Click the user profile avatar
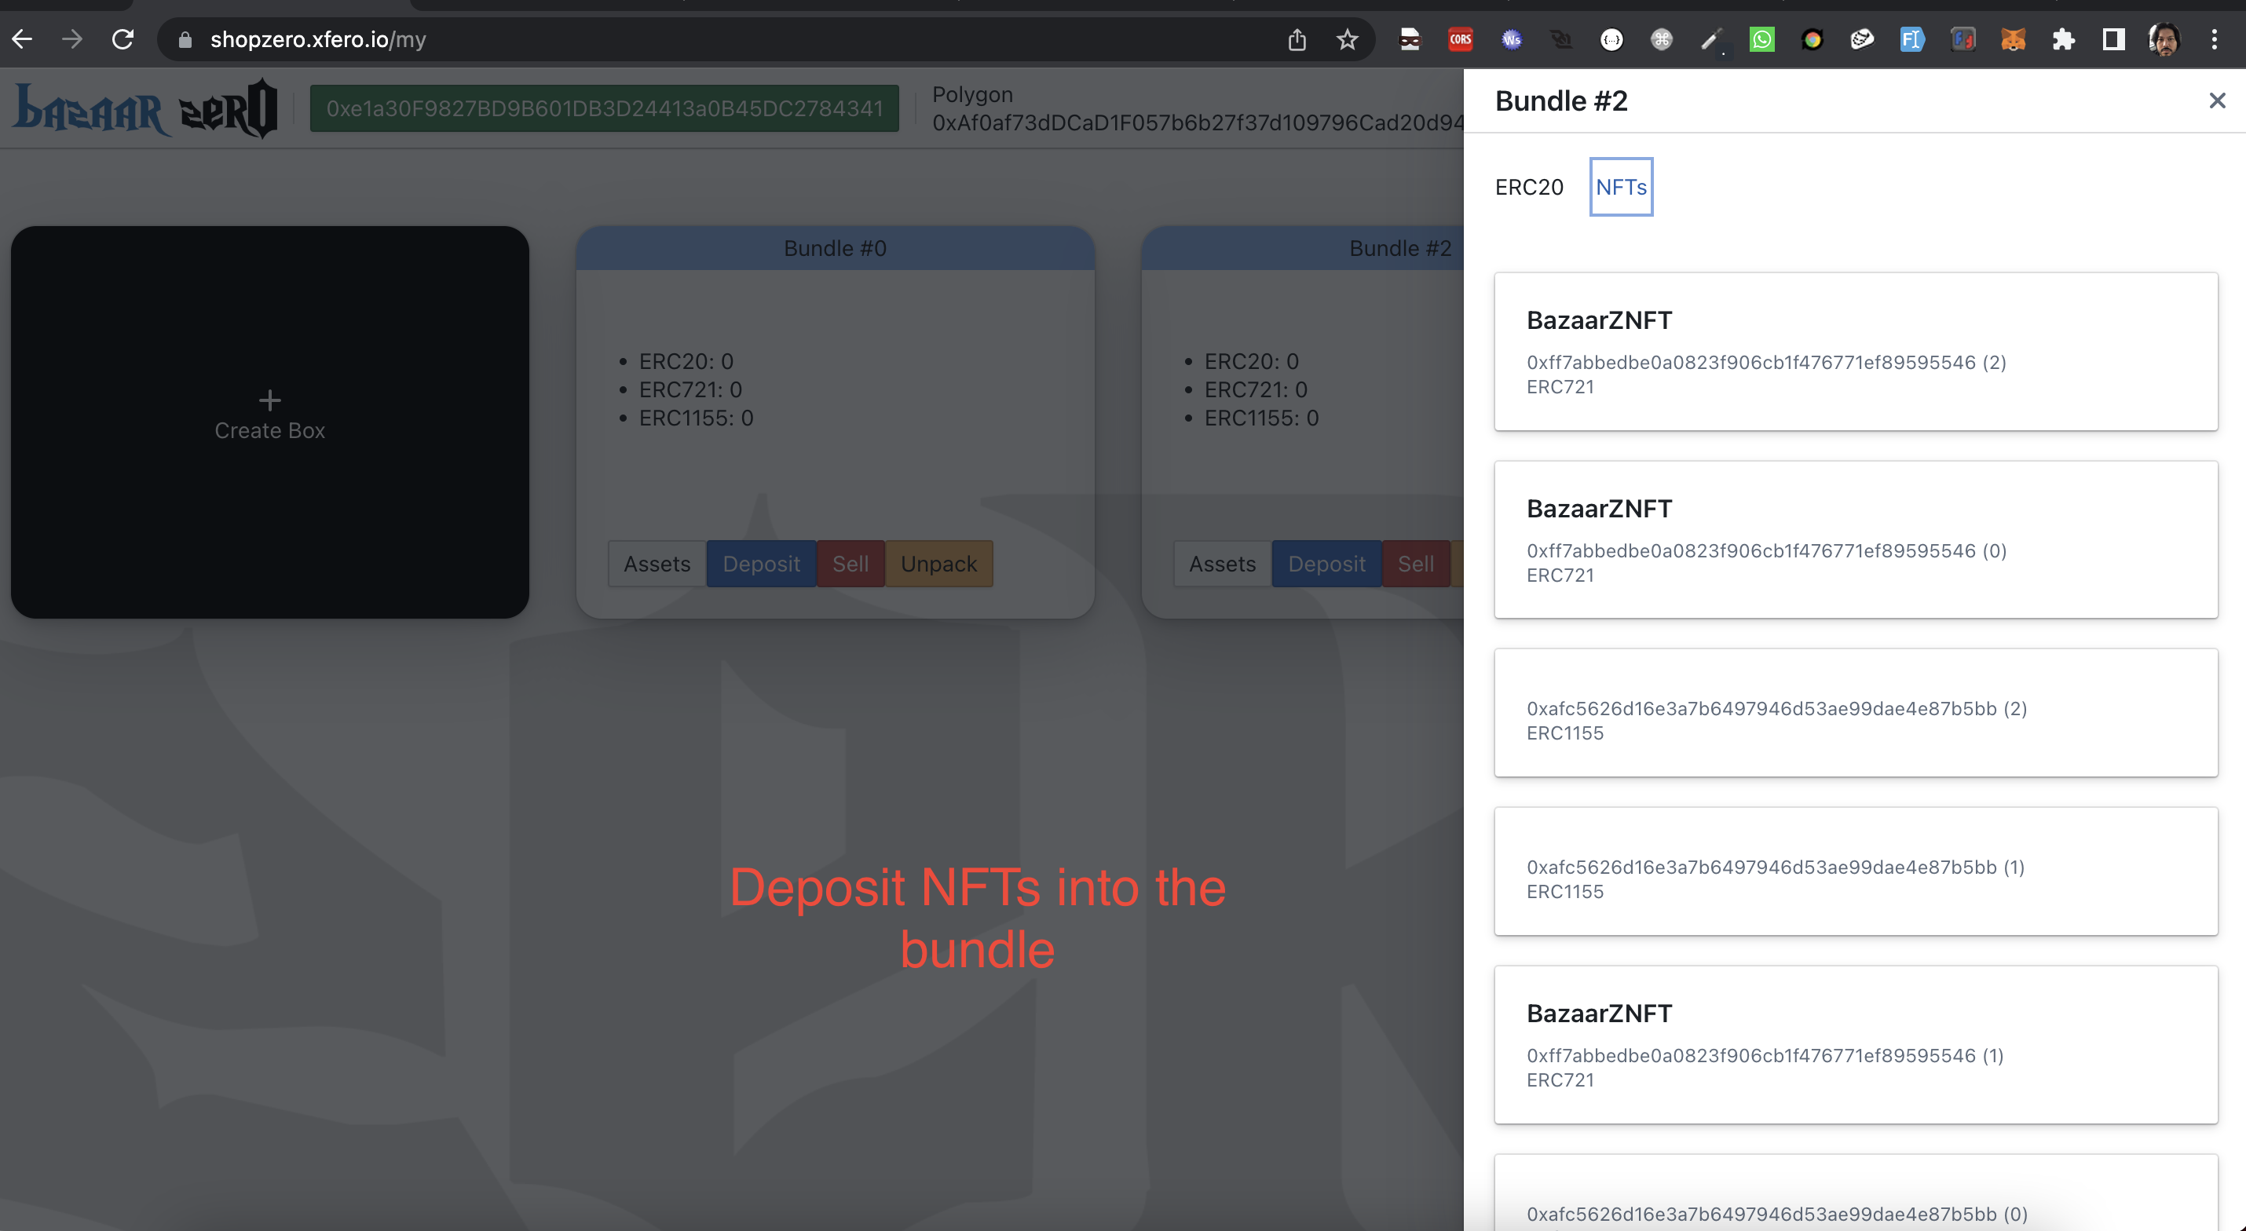Screen dimensions: 2246x1231 pyautogui.click(x=2164, y=39)
